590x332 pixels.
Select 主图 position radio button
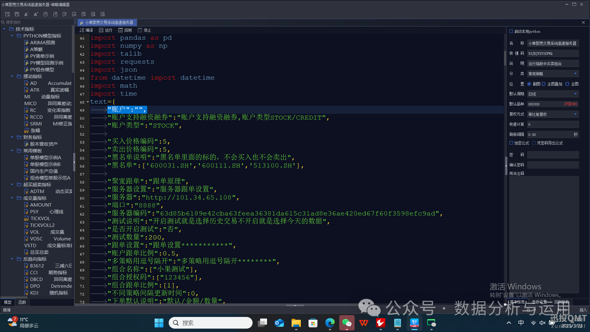click(x=567, y=84)
